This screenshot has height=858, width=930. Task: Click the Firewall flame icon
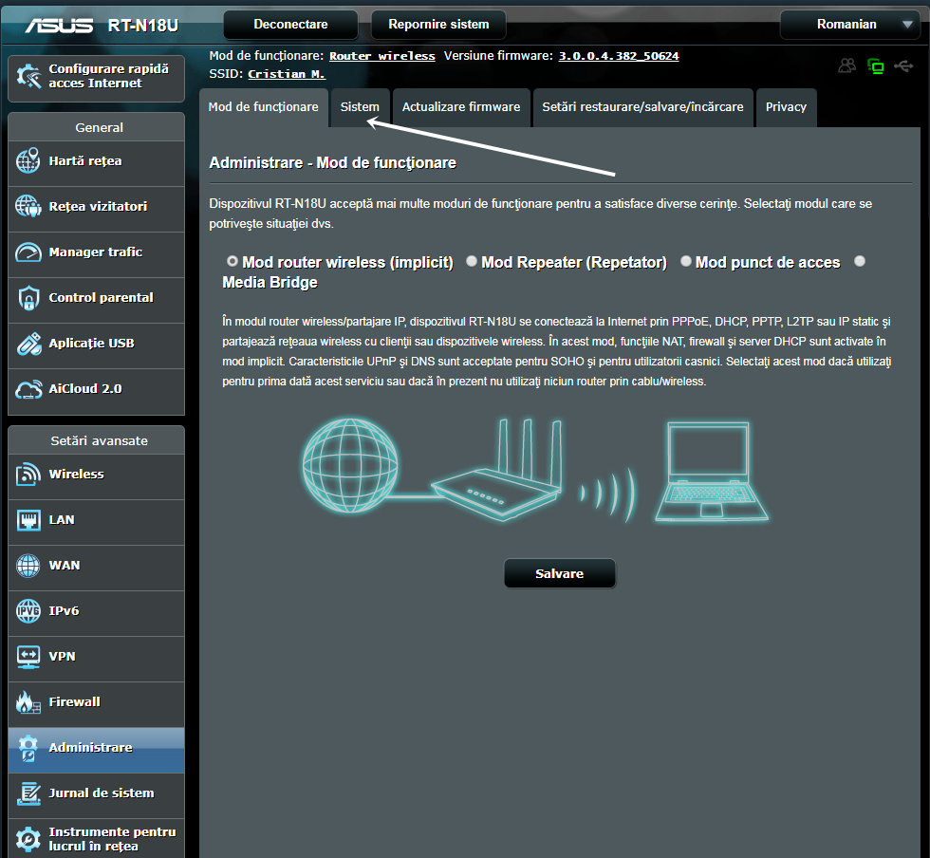pyautogui.click(x=28, y=702)
